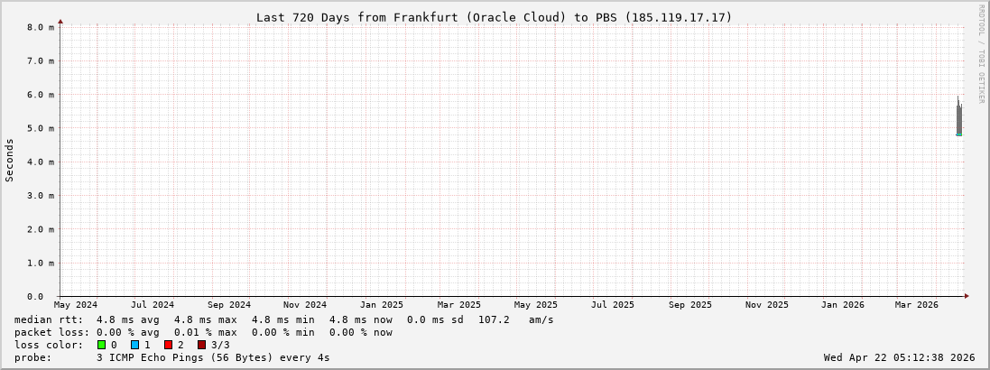Image resolution: width=990 pixels, height=370 pixels.
Task: Click the vertical Seconds axis label
Action: coord(10,161)
